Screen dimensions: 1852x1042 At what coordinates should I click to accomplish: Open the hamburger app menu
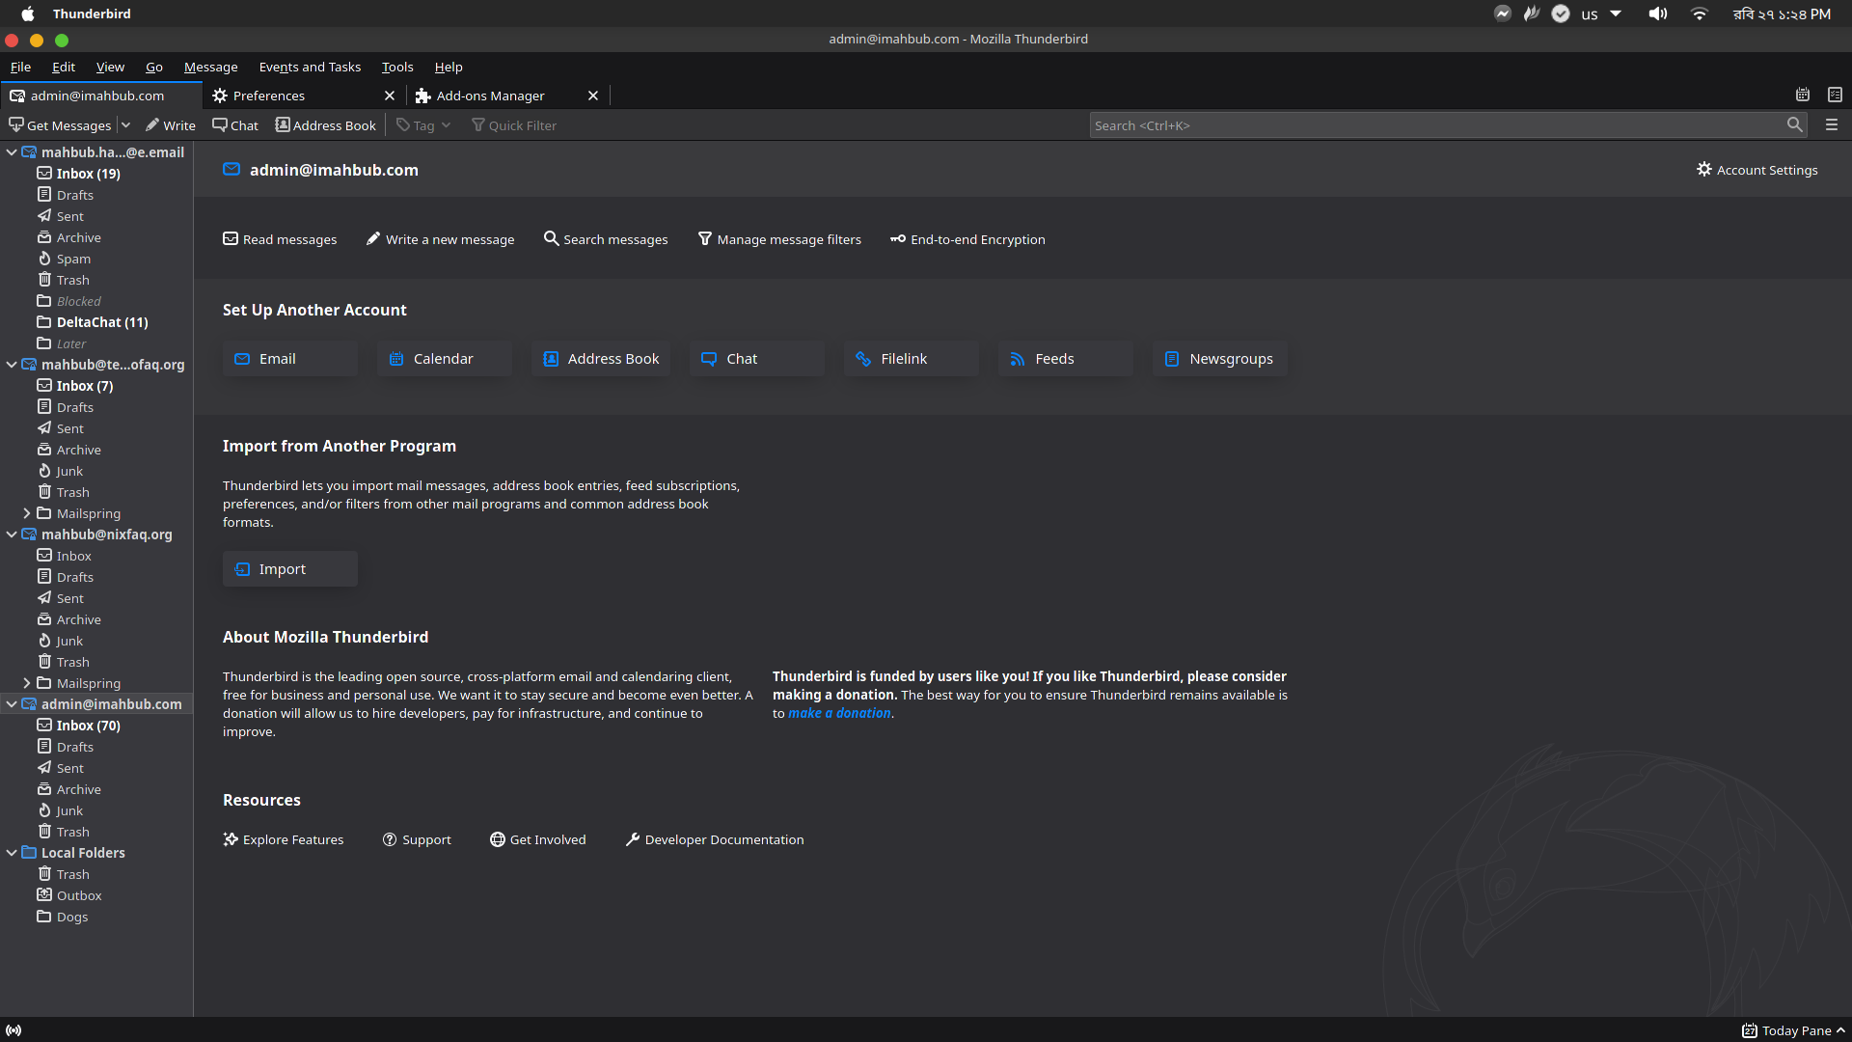tap(1832, 124)
